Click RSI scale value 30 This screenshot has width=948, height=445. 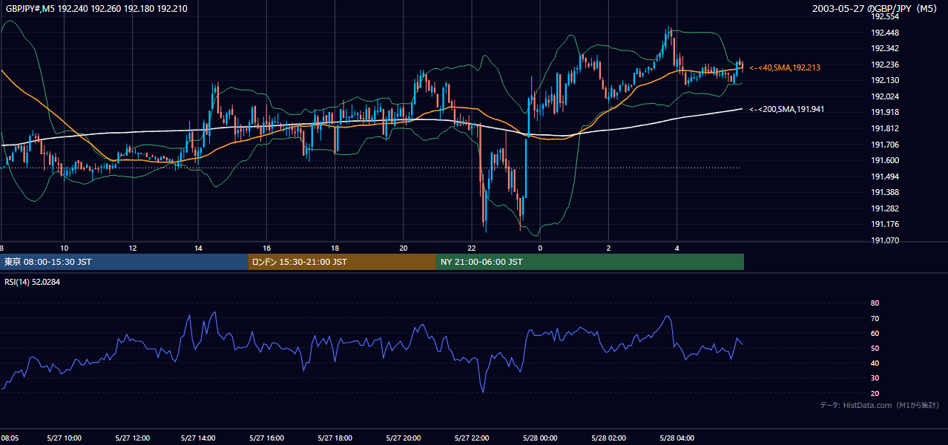875,378
